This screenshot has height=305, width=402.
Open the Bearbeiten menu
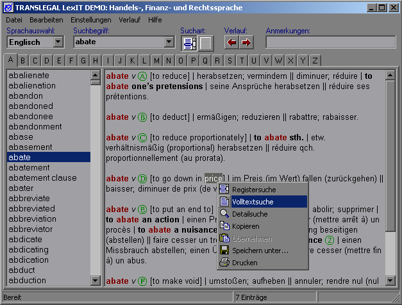coord(46,20)
